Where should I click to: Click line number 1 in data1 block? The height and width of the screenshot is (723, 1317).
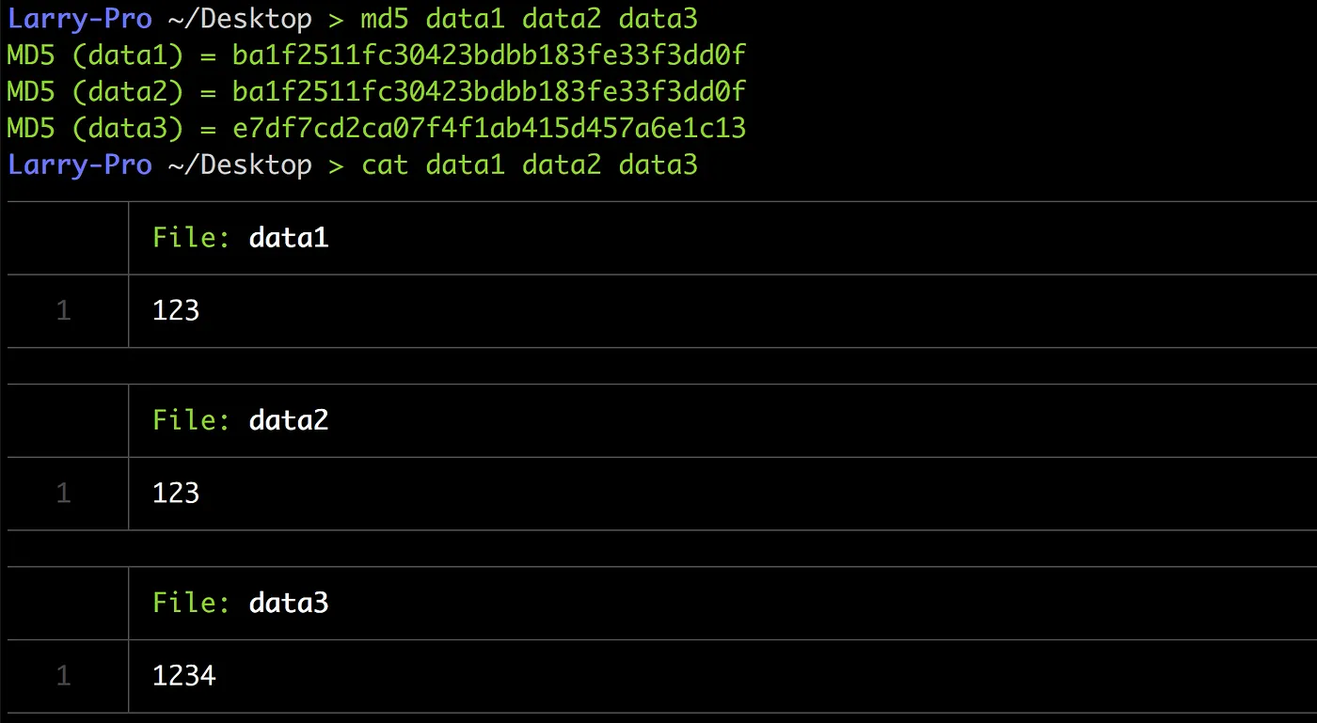coord(63,311)
